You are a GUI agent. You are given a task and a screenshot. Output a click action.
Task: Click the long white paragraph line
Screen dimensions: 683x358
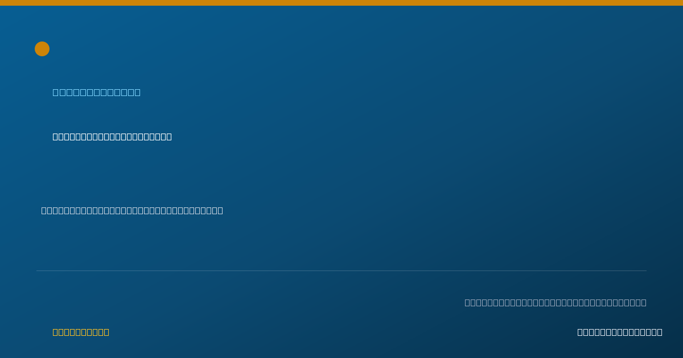coord(132,210)
